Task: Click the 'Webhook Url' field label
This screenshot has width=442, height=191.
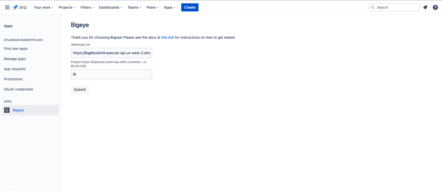Action: pyautogui.click(x=81, y=45)
